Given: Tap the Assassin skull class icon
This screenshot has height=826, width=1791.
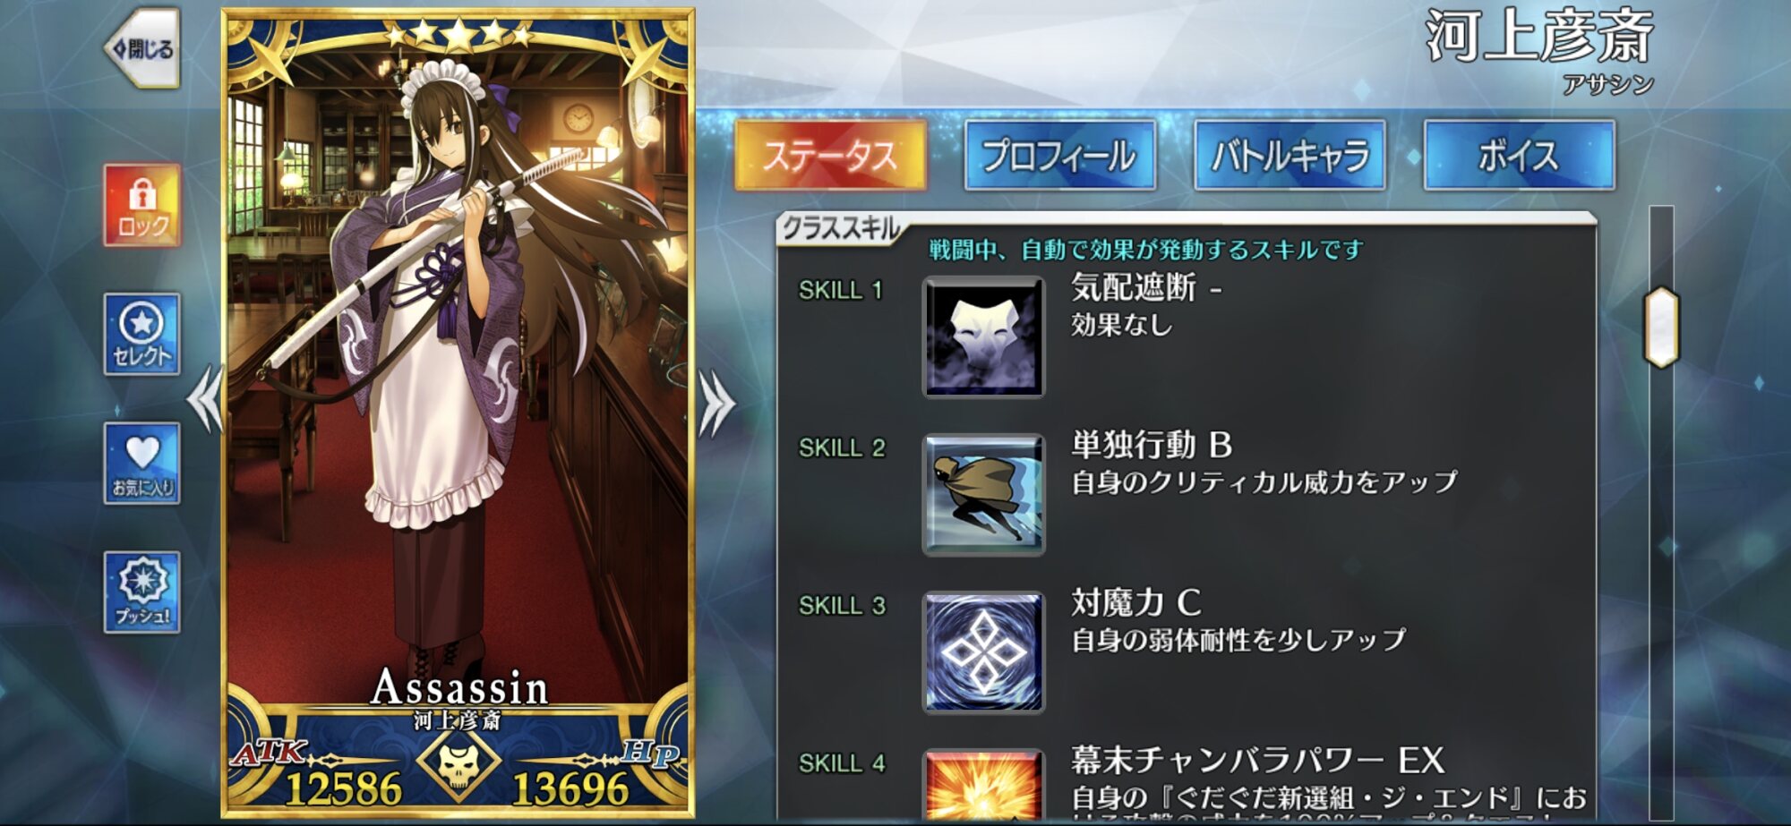Looking at the screenshot, I should coord(458,765).
